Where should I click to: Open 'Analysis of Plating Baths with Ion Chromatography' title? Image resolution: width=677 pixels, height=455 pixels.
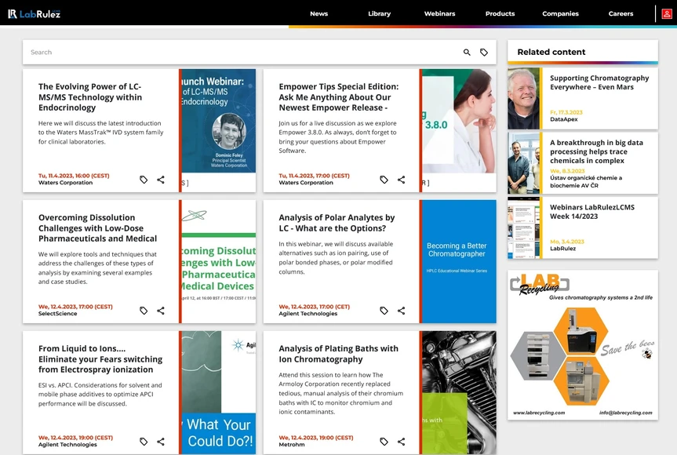339,354
